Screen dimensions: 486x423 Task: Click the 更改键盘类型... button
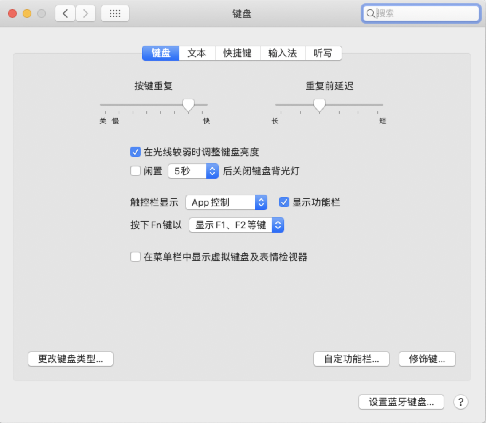coord(71,359)
